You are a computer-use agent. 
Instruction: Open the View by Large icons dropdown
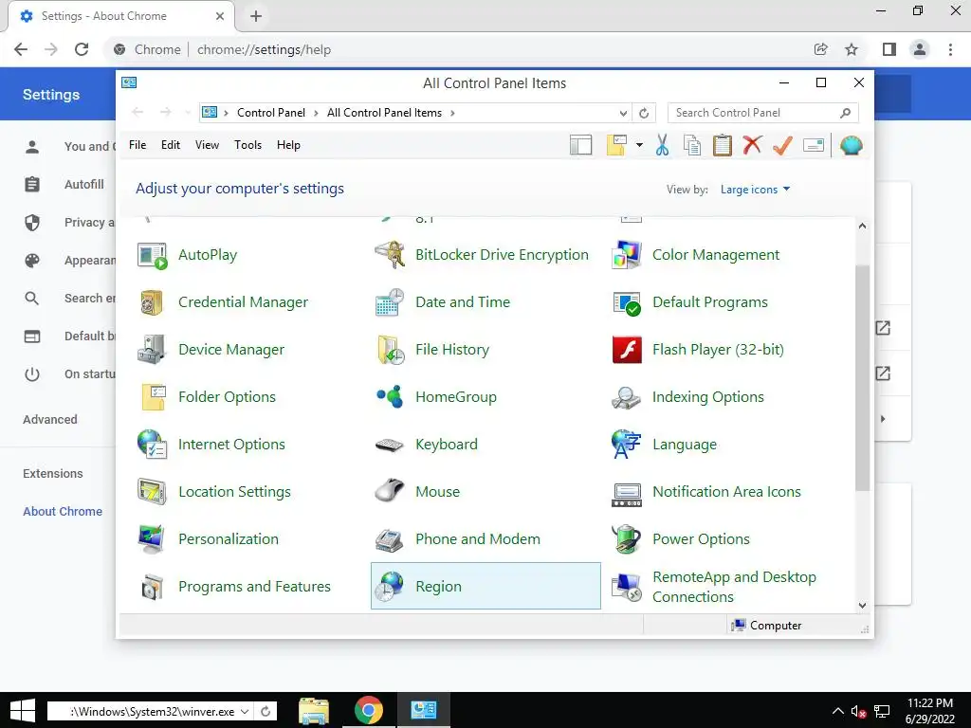[755, 190]
